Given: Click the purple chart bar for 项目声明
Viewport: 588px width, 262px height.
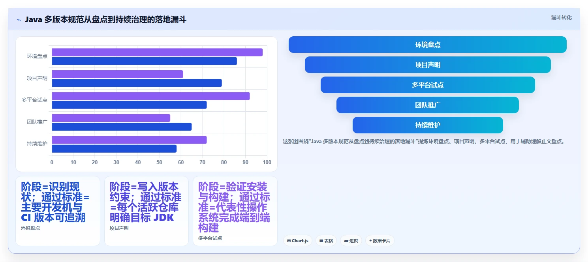Looking at the screenshot, I should 117,74.
